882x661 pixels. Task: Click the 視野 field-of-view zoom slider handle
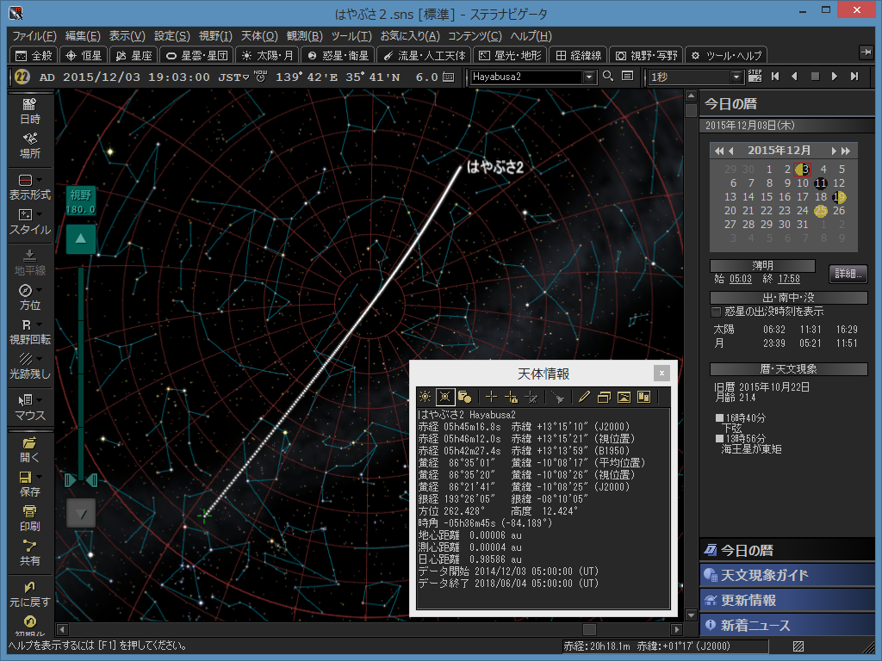[81, 479]
